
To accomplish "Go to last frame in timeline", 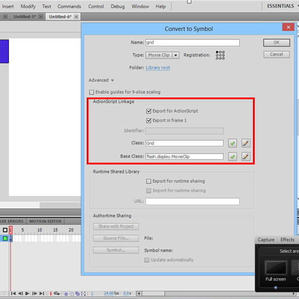I will (x=42, y=294).
